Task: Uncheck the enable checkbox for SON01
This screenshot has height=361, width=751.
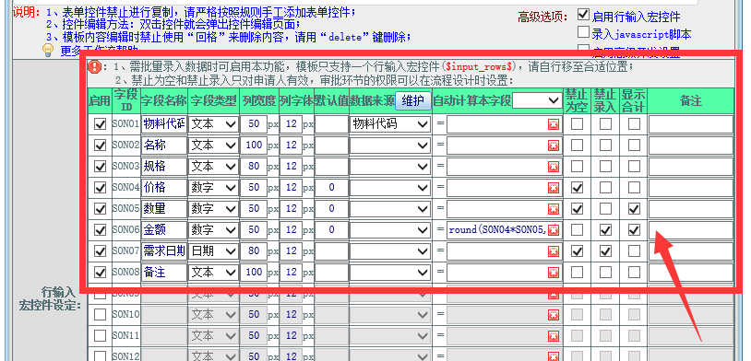Action: point(100,124)
